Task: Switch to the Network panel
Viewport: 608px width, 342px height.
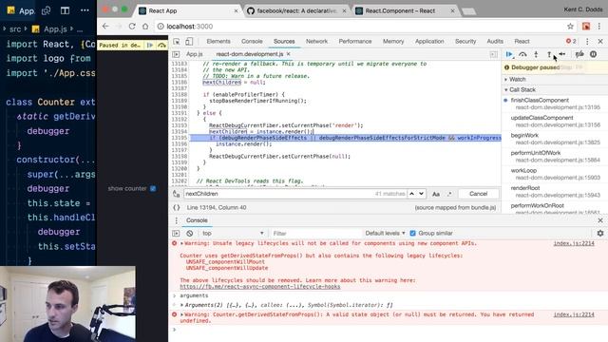Action: click(316, 42)
